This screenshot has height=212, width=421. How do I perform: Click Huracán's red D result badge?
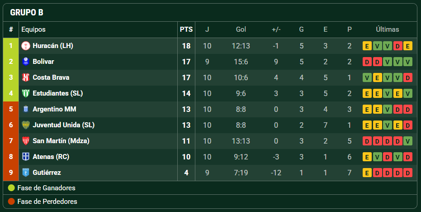coord(397,46)
